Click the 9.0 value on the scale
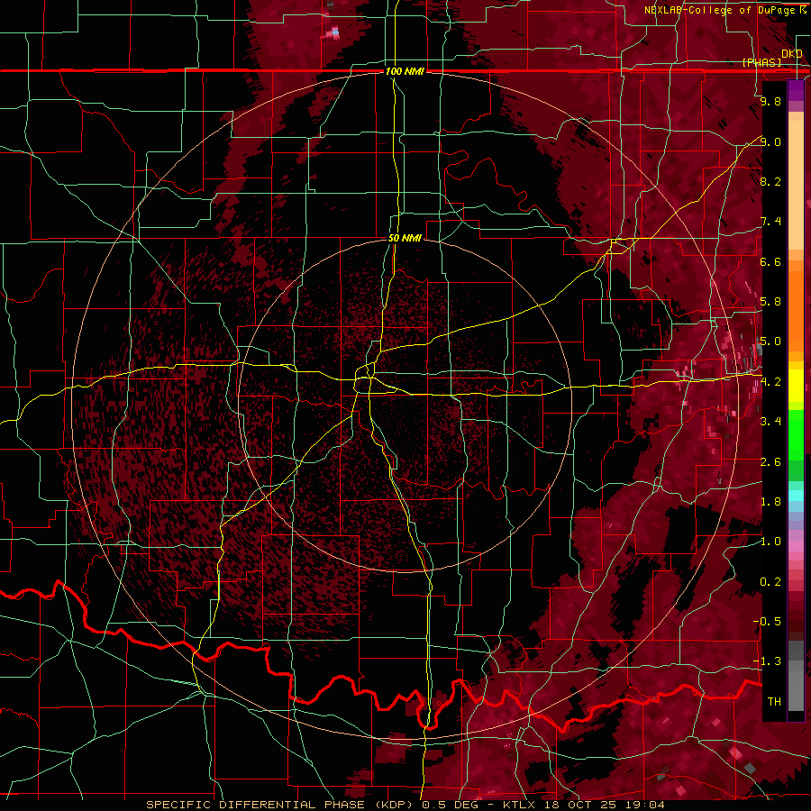 [770, 141]
